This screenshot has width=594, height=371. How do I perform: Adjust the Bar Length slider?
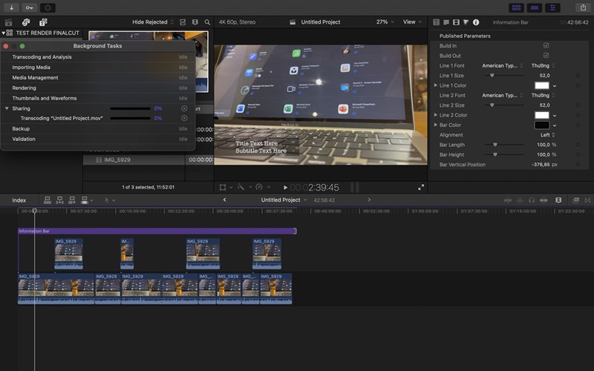(x=495, y=145)
